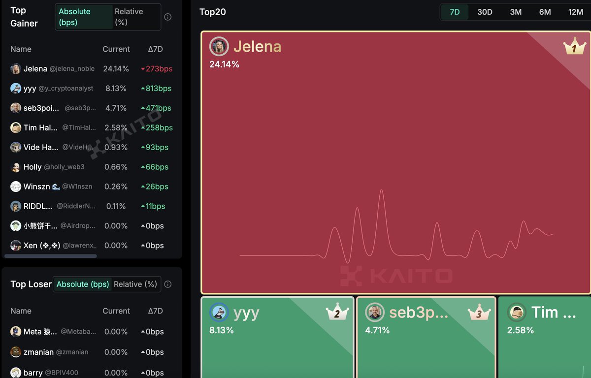Sort Top Gainer by Δ7D column
This screenshot has width=591, height=378.
tap(155, 49)
